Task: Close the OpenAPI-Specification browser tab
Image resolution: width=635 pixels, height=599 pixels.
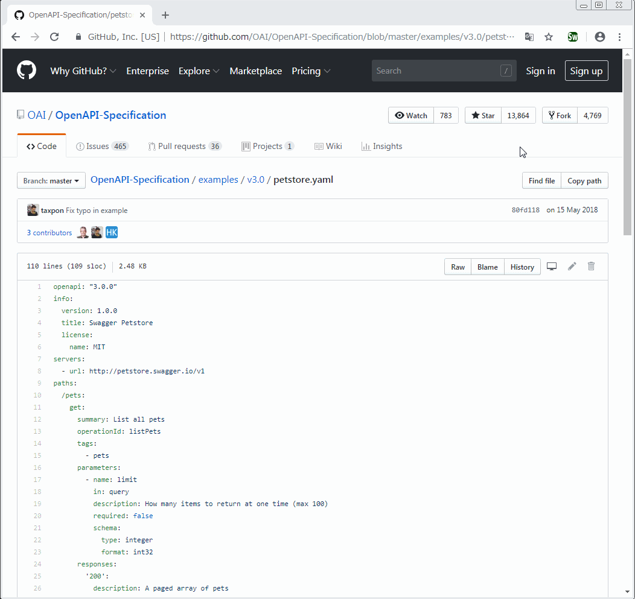Action: 142,15
